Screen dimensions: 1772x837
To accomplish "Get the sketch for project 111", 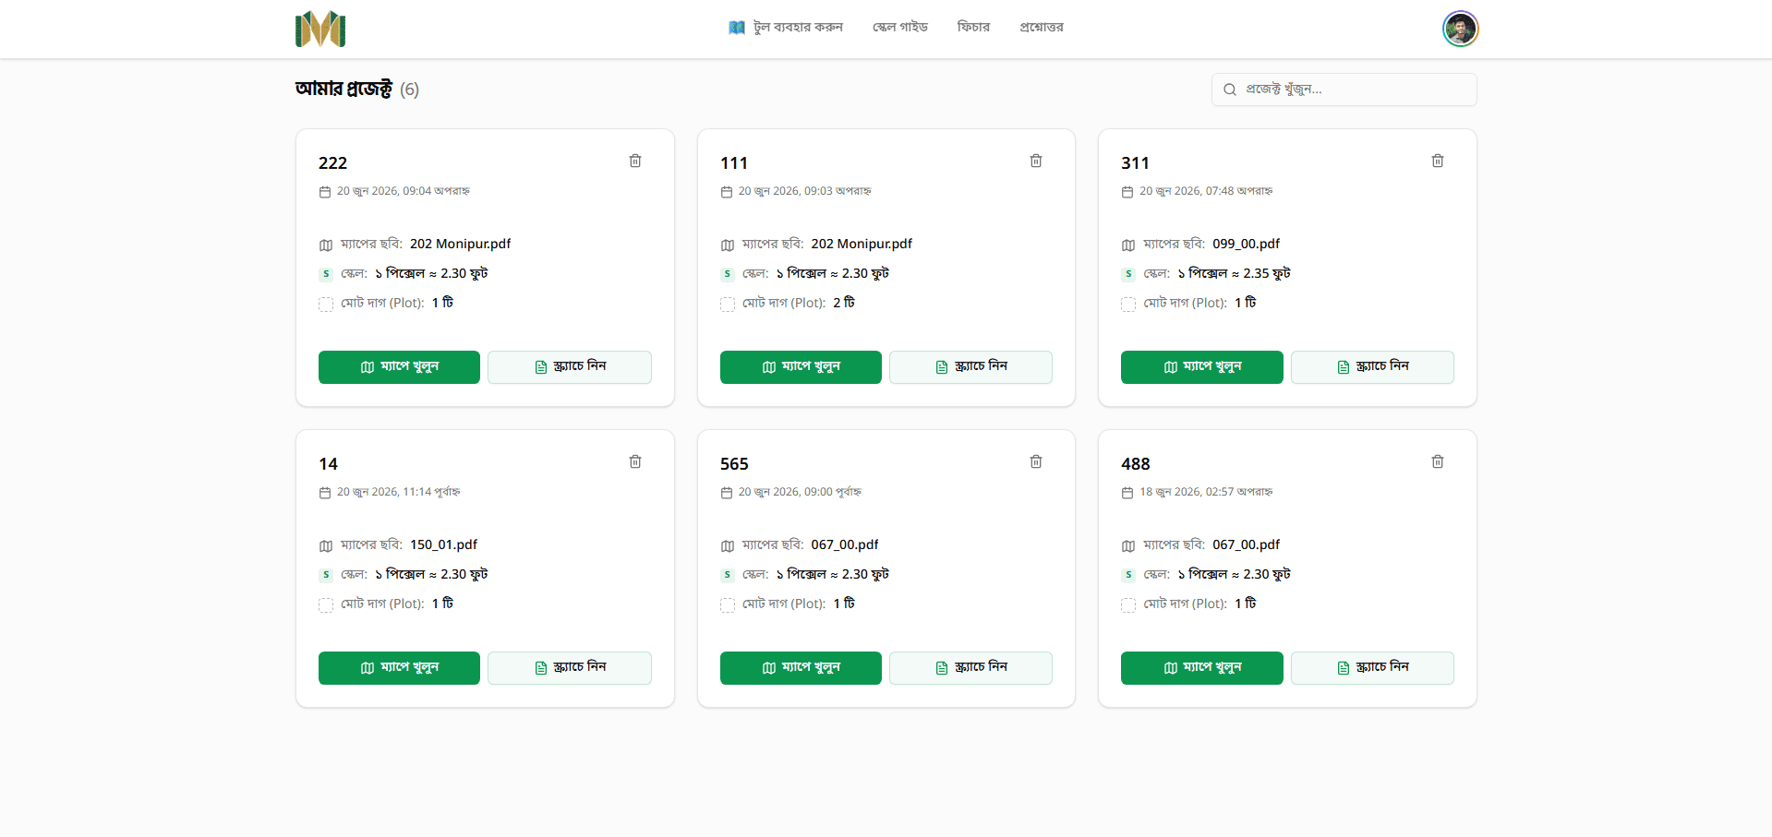I will click(970, 367).
